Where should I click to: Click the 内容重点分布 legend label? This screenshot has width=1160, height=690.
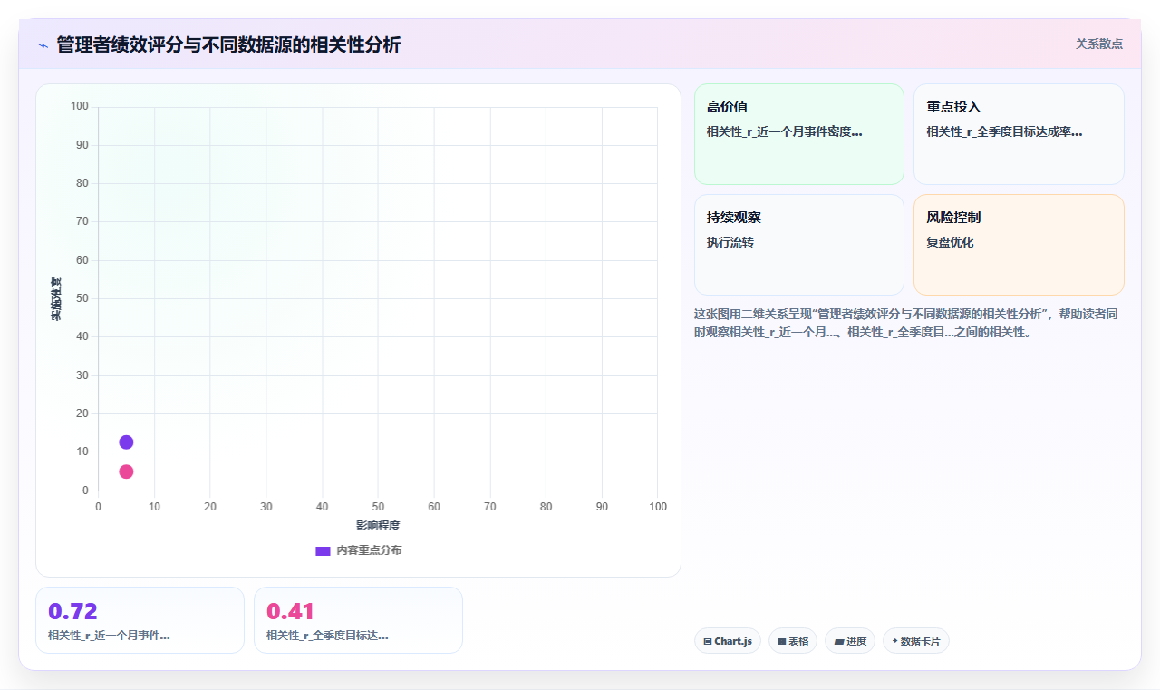369,550
